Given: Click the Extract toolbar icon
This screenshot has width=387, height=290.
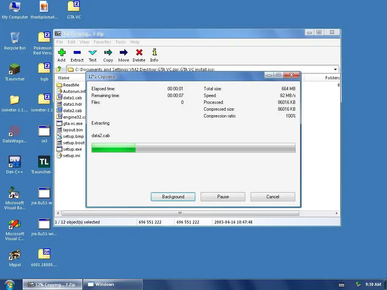Looking at the screenshot, I should click(x=77, y=55).
